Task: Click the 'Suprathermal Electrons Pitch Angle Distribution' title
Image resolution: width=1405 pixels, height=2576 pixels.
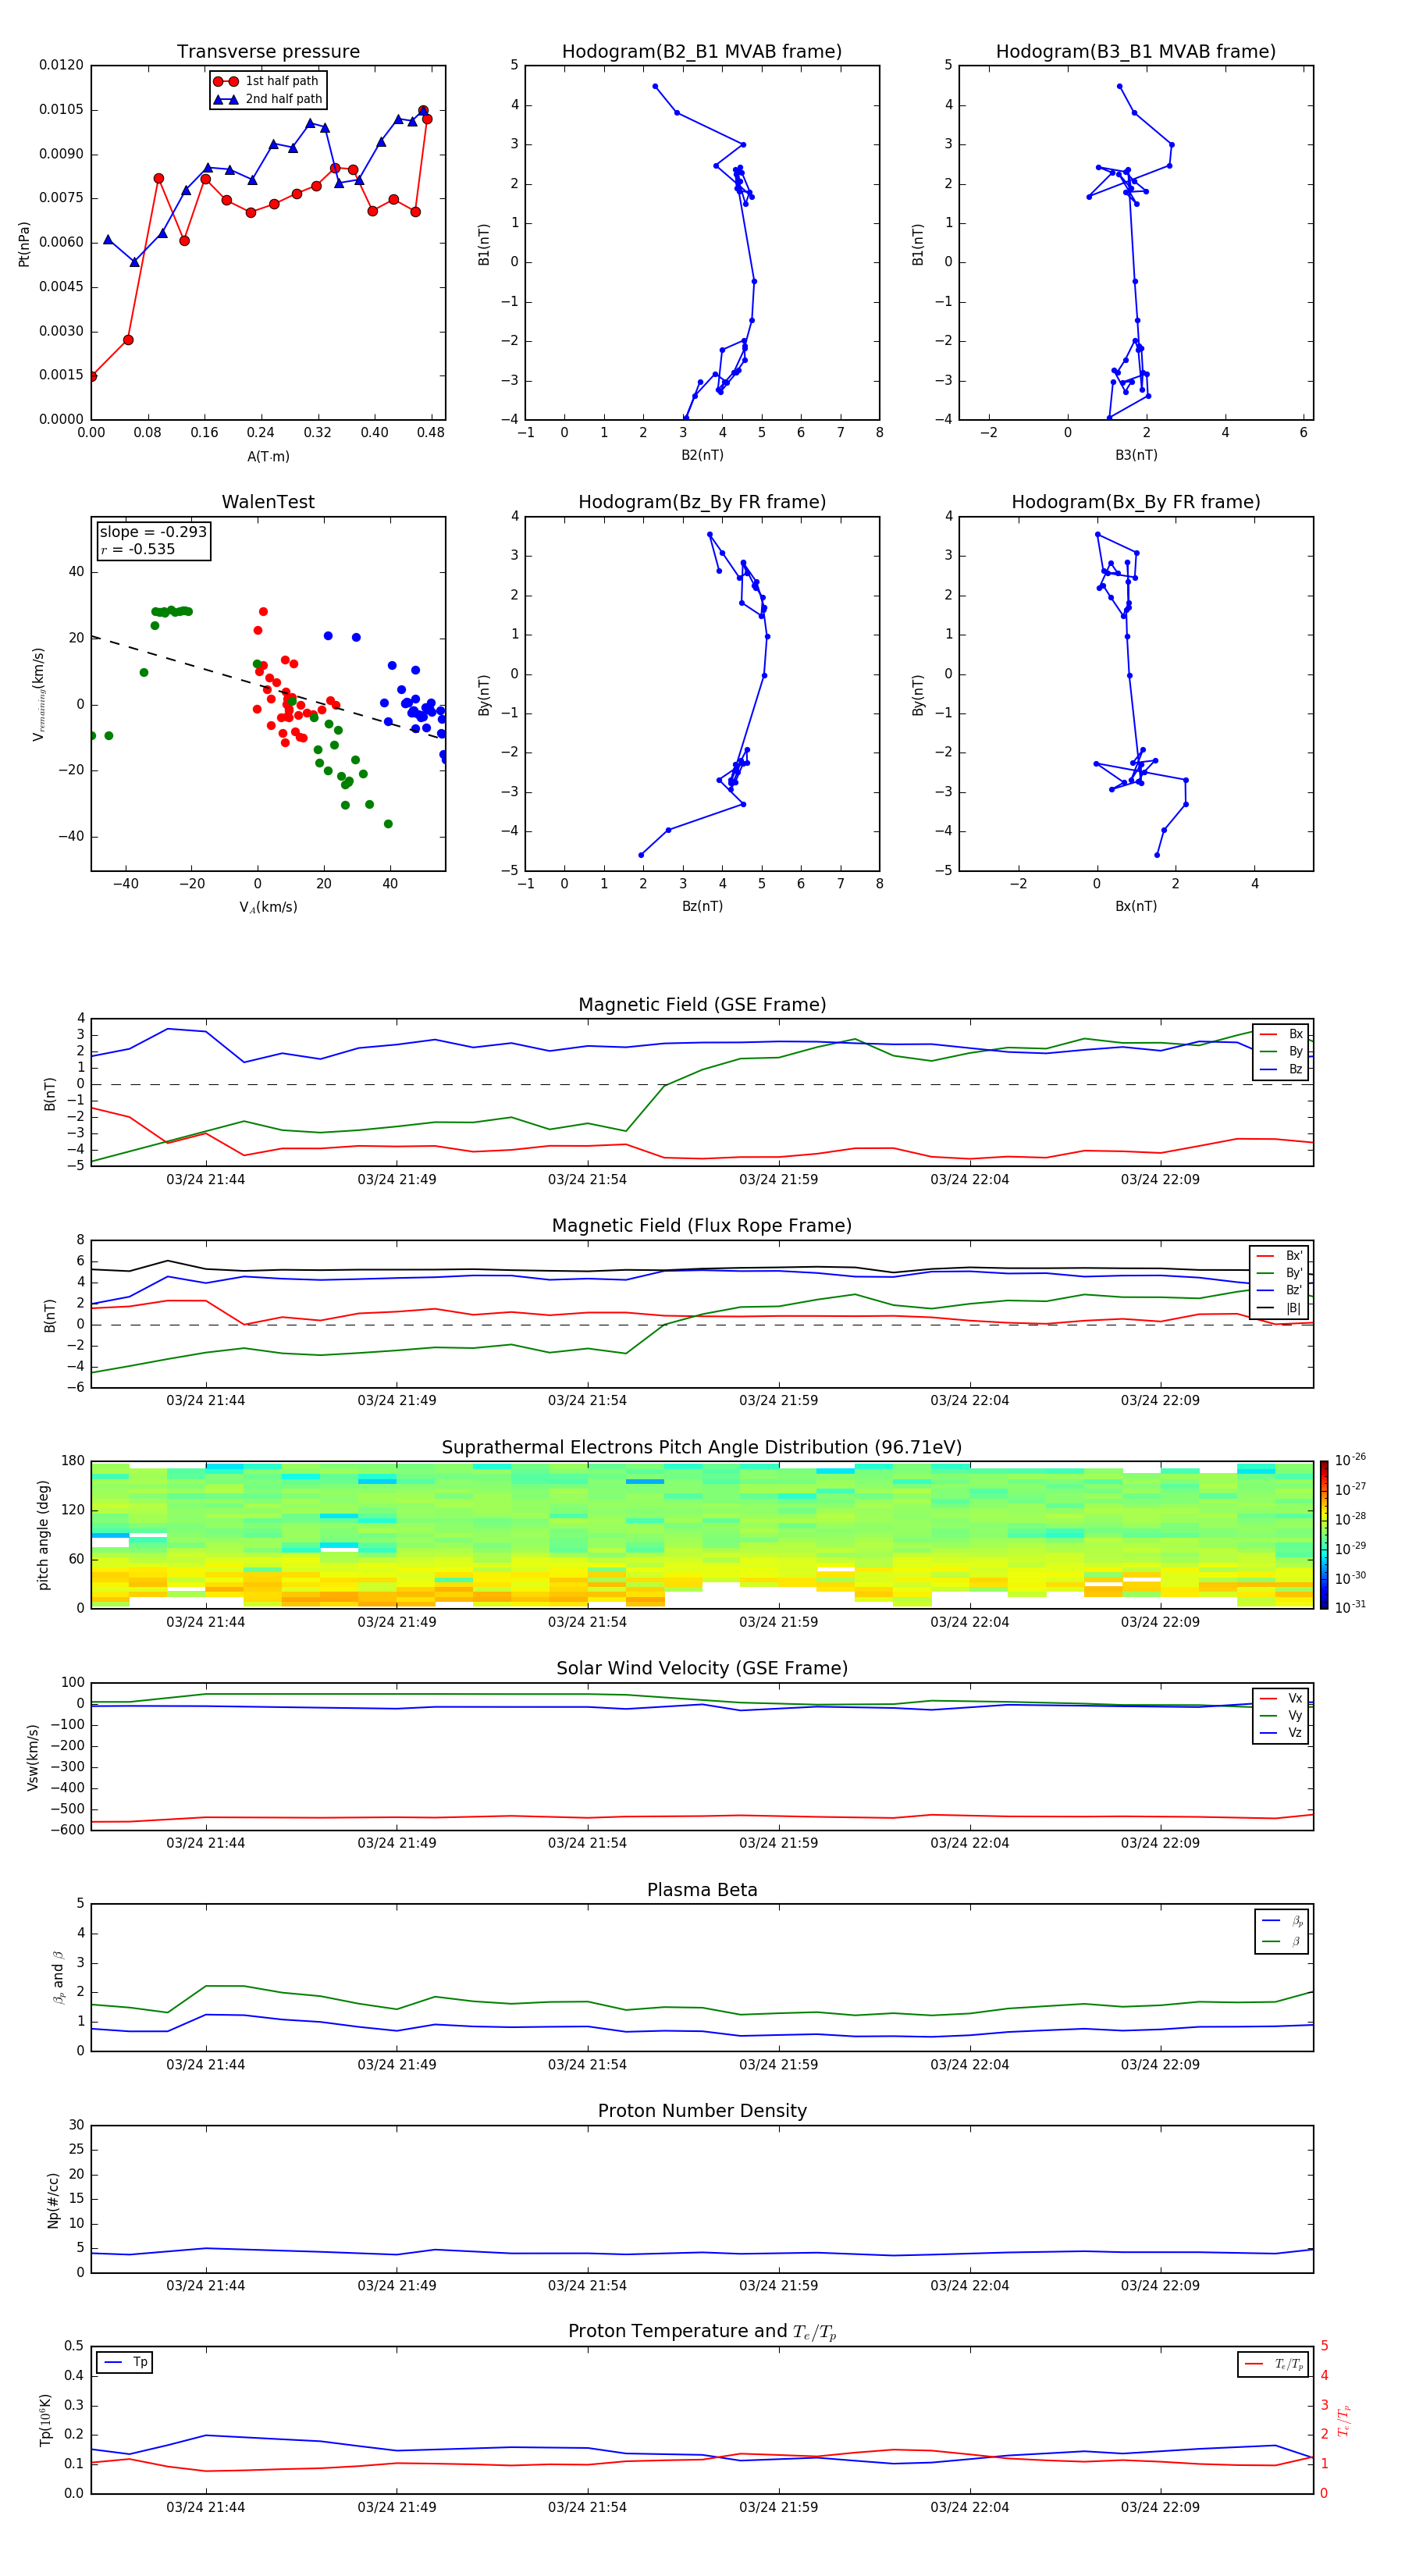Action: click(x=702, y=1448)
